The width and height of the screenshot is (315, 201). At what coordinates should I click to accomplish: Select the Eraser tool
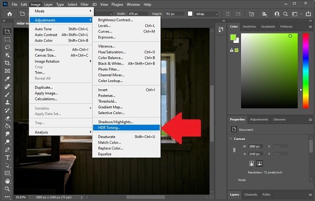[7, 118]
